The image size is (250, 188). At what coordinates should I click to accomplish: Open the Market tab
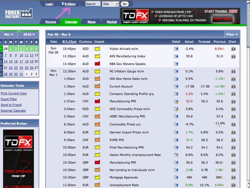click(112, 22)
